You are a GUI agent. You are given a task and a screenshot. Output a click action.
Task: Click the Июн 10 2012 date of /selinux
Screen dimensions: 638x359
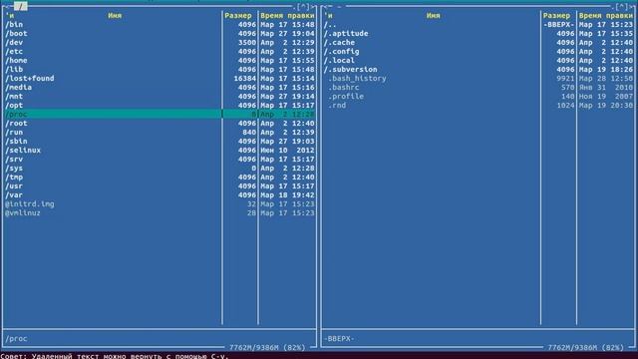287,151
